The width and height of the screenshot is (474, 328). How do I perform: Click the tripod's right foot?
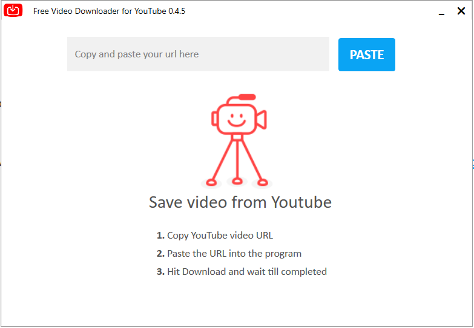262,181
